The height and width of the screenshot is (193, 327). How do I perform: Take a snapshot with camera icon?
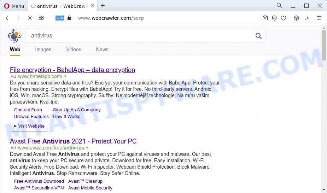(265, 18)
